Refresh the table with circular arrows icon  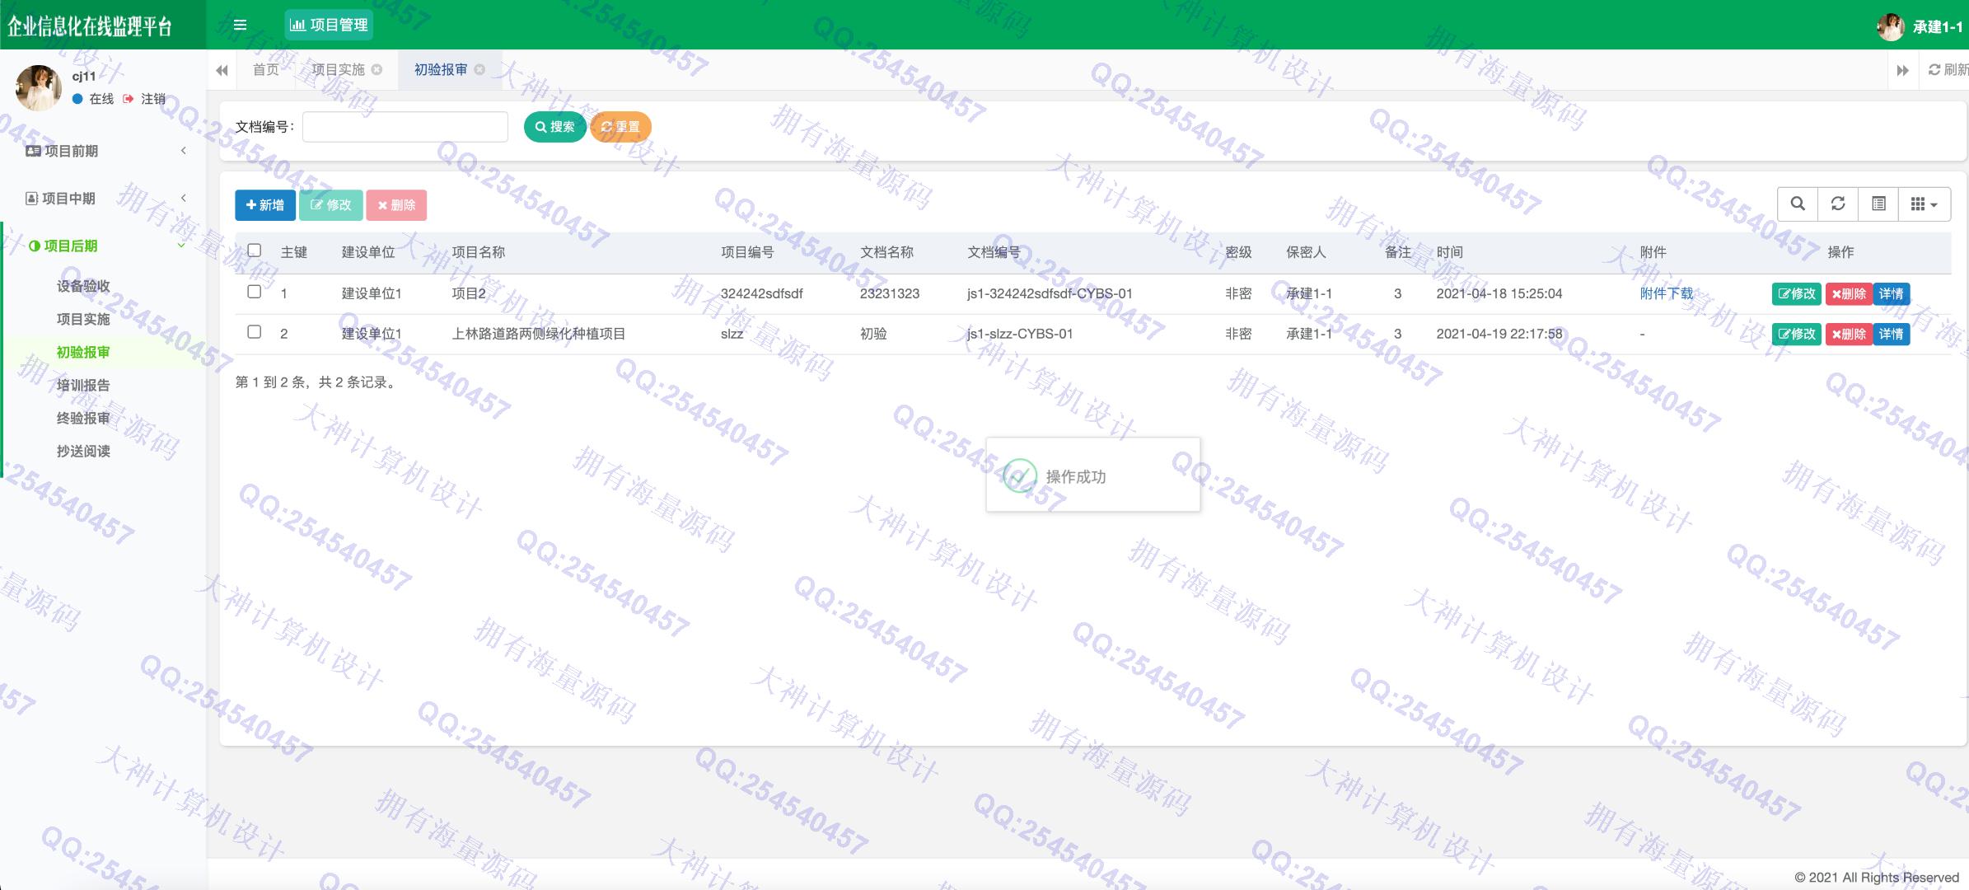[x=1838, y=204]
